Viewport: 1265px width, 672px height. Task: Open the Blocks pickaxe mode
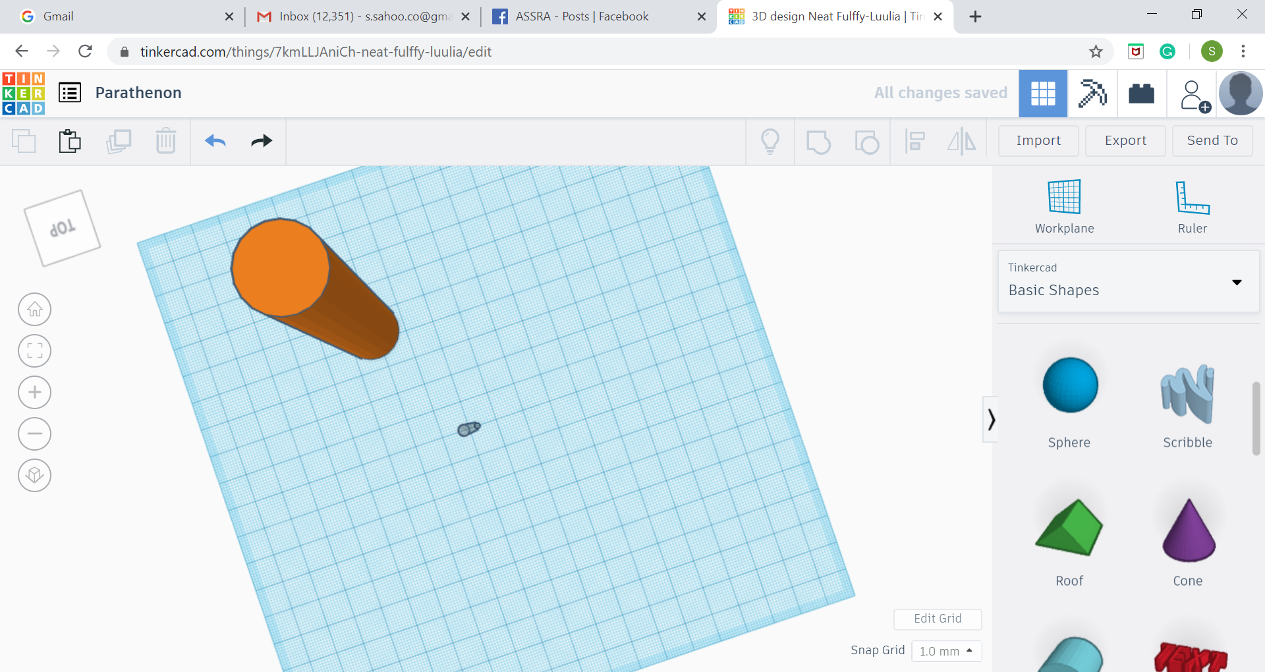point(1092,94)
